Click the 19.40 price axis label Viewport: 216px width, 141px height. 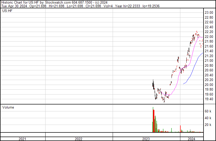(x=209, y=99)
